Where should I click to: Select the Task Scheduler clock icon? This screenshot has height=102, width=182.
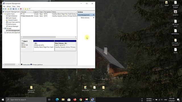7,16
